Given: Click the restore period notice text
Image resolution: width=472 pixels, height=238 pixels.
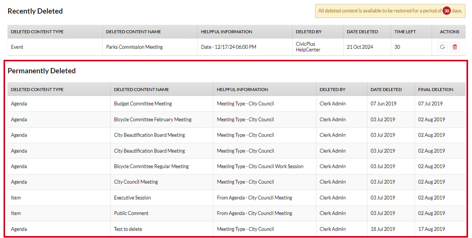Looking at the screenshot, I should click(x=391, y=11).
